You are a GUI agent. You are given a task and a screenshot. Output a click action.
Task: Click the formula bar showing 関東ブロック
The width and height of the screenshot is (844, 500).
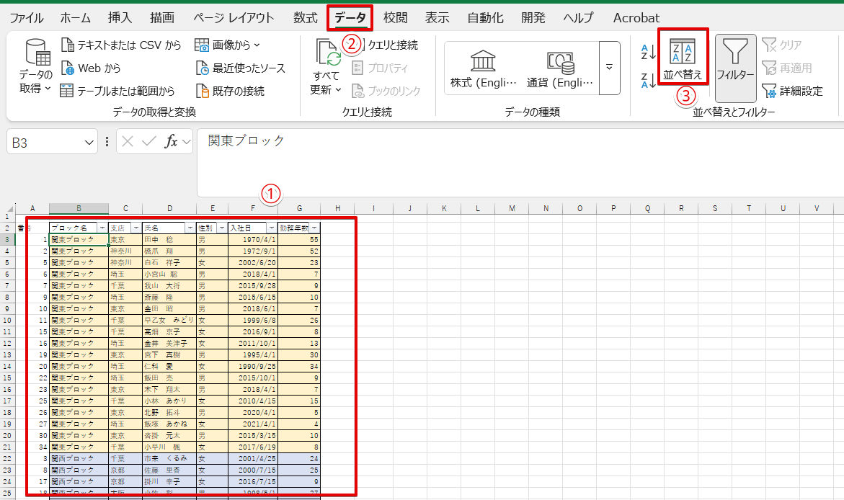[520, 163]
